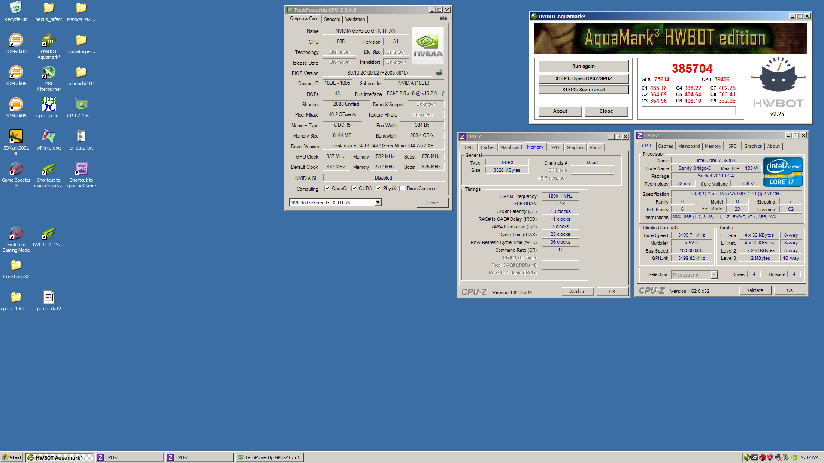The width and height of the screenshot is (824, 463).
Task: Select the GPU-Z.0.6 executable desktop icon
Action: click(81, 108)
